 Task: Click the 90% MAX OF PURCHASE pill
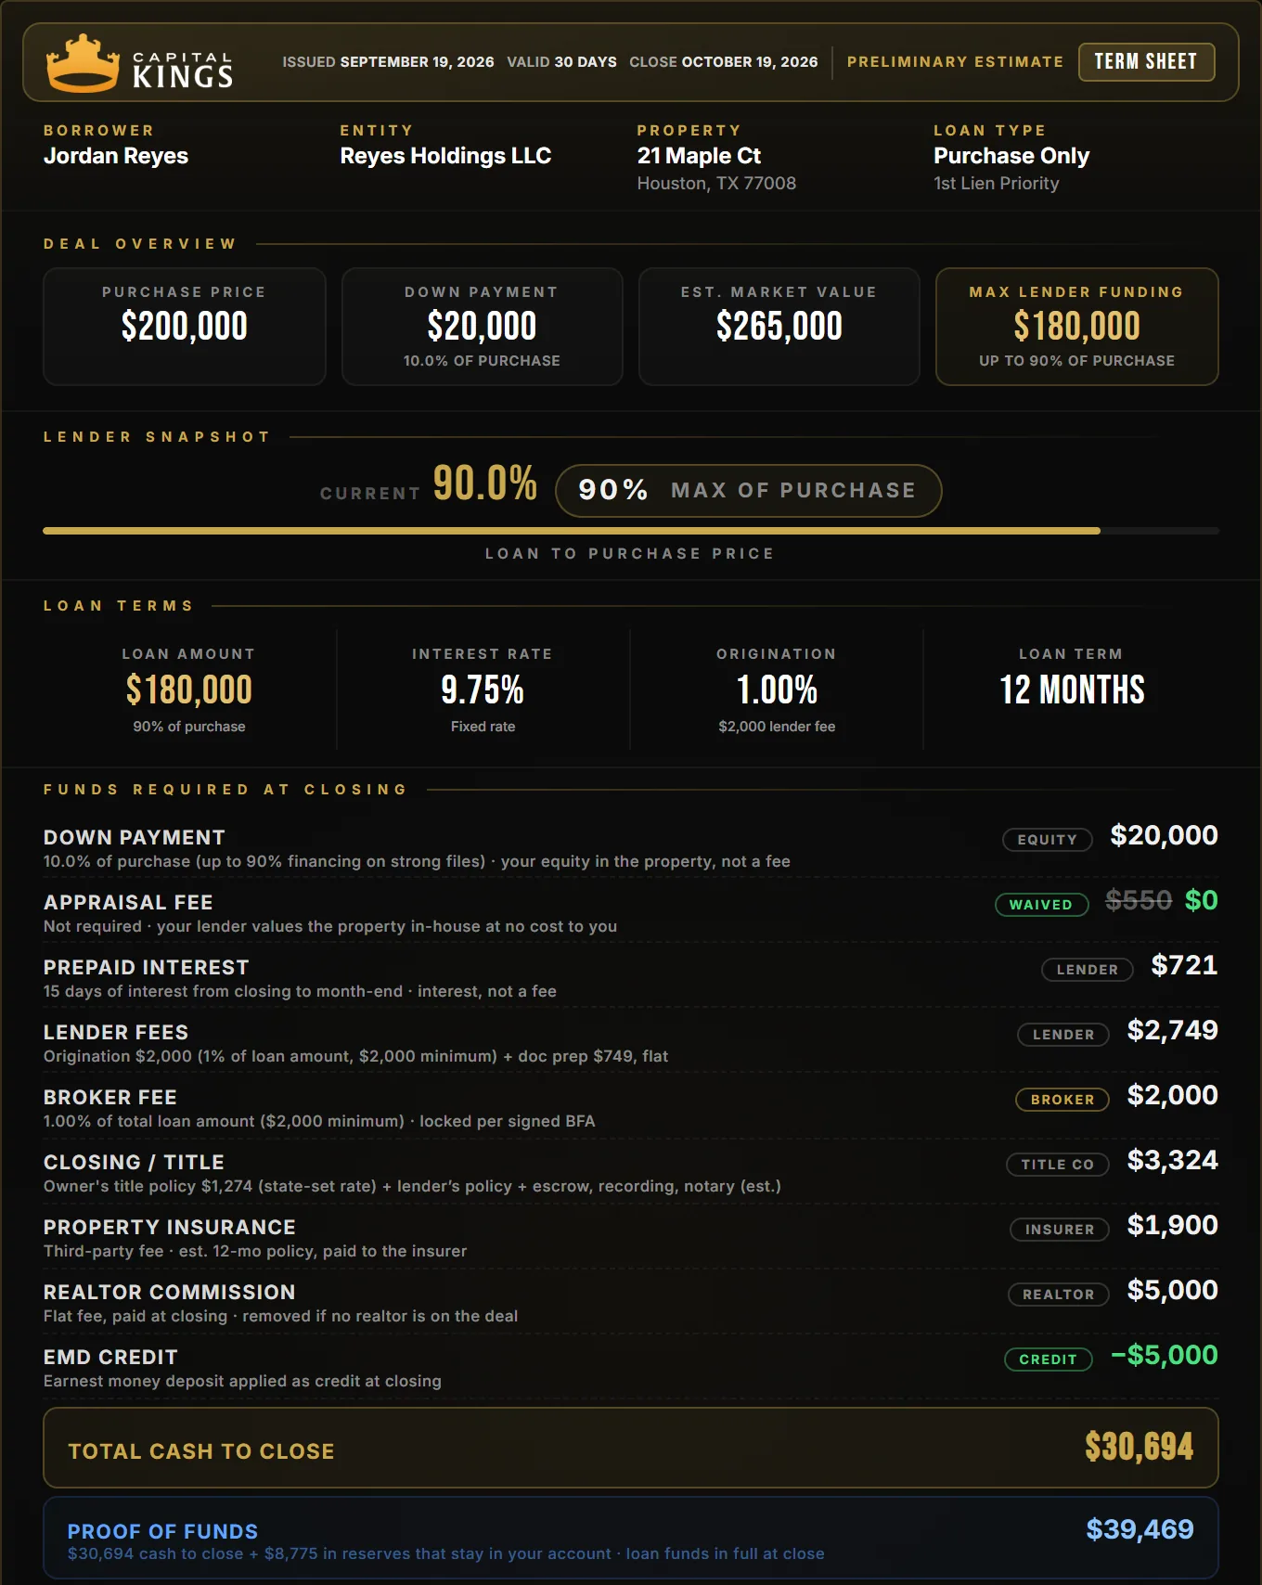(x=748, y=491)
